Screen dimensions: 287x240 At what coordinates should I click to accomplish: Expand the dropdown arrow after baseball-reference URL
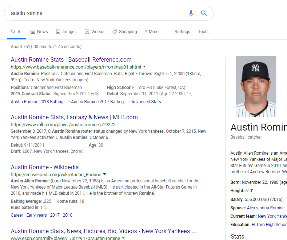click(144, 67)
